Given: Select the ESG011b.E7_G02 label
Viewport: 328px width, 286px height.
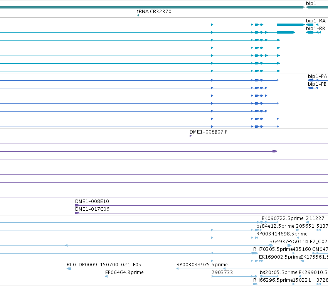Looking at the screenshot, I should (x=308, y=242).
